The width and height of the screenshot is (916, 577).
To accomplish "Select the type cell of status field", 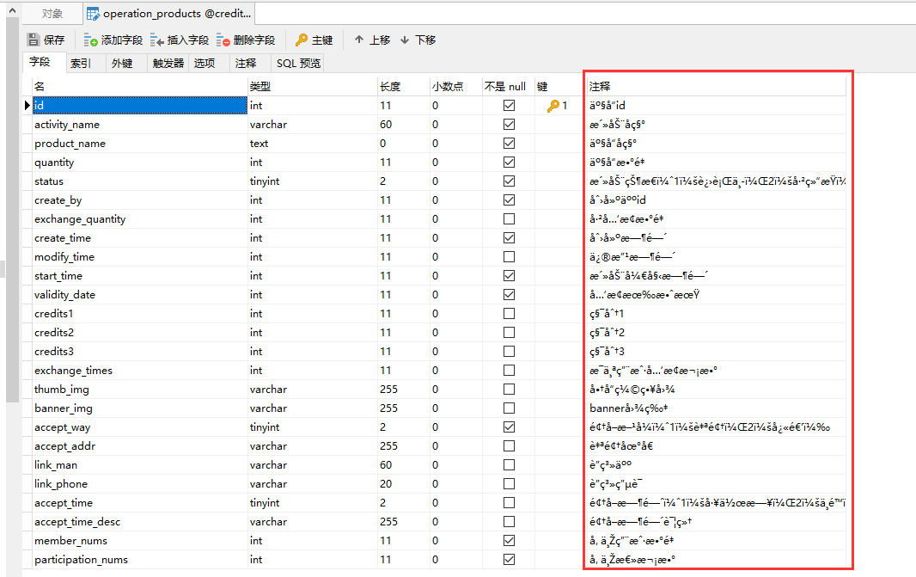I will point(311,181).
